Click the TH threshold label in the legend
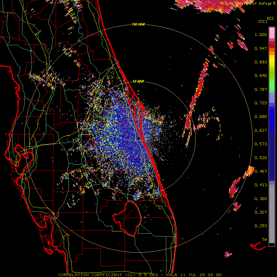The image size is (277, 277). tap(264, 240)
